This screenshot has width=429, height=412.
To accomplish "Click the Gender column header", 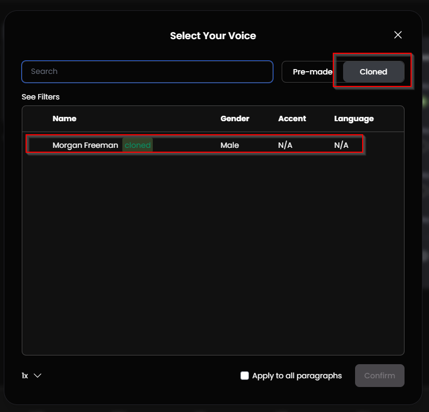I will pos(235,118).
